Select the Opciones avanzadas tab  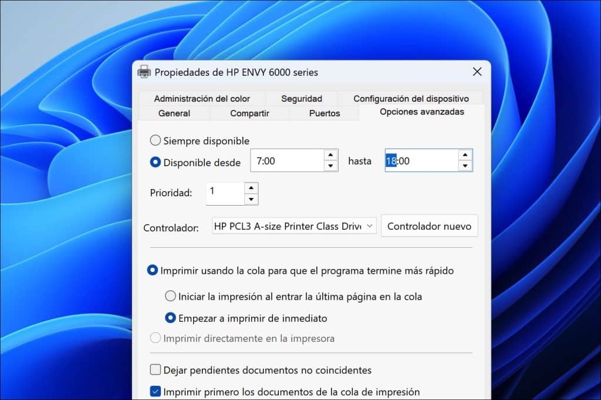coord(421,112)
